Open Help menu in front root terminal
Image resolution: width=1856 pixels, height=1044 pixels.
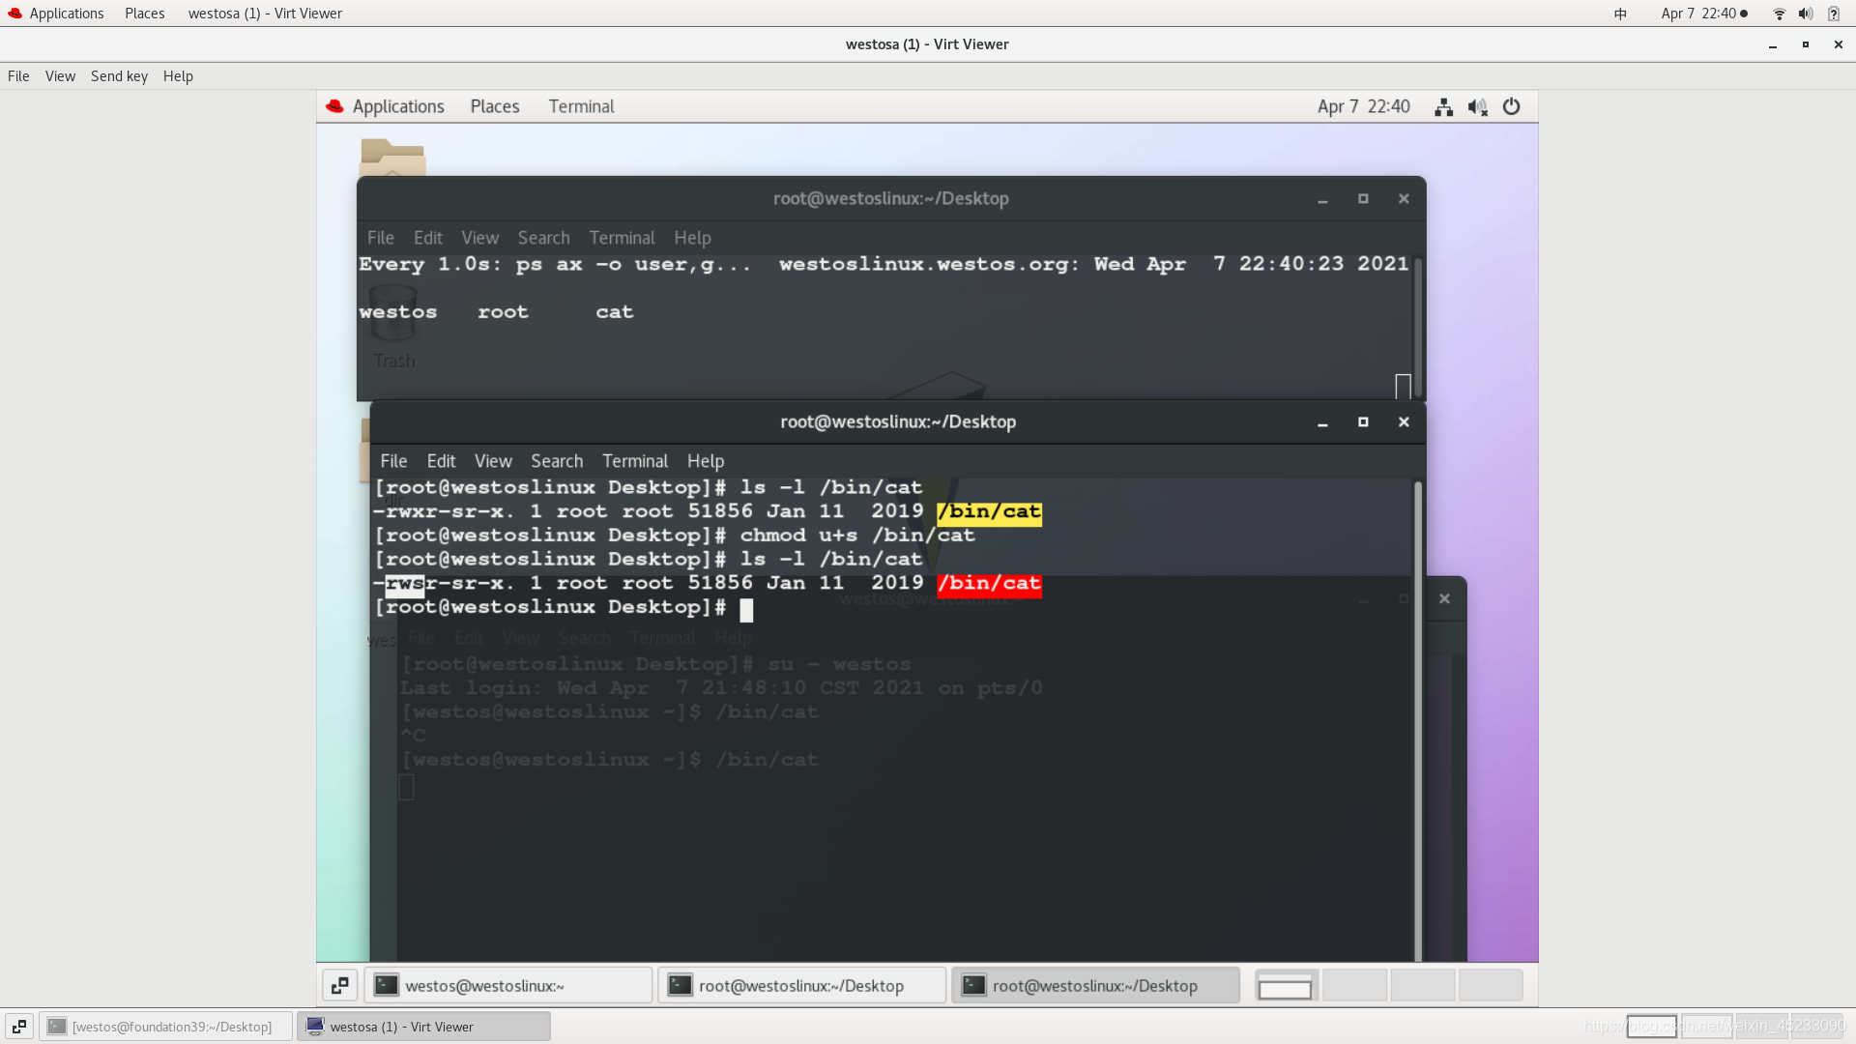coord(706,461)
